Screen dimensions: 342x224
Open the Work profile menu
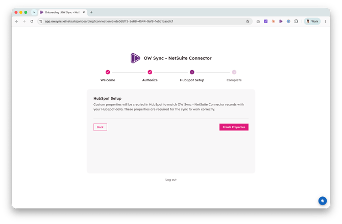[x=312, y=21]
